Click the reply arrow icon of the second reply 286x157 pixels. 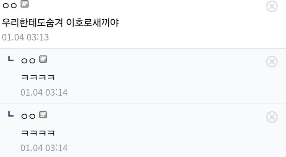point(11,114)
